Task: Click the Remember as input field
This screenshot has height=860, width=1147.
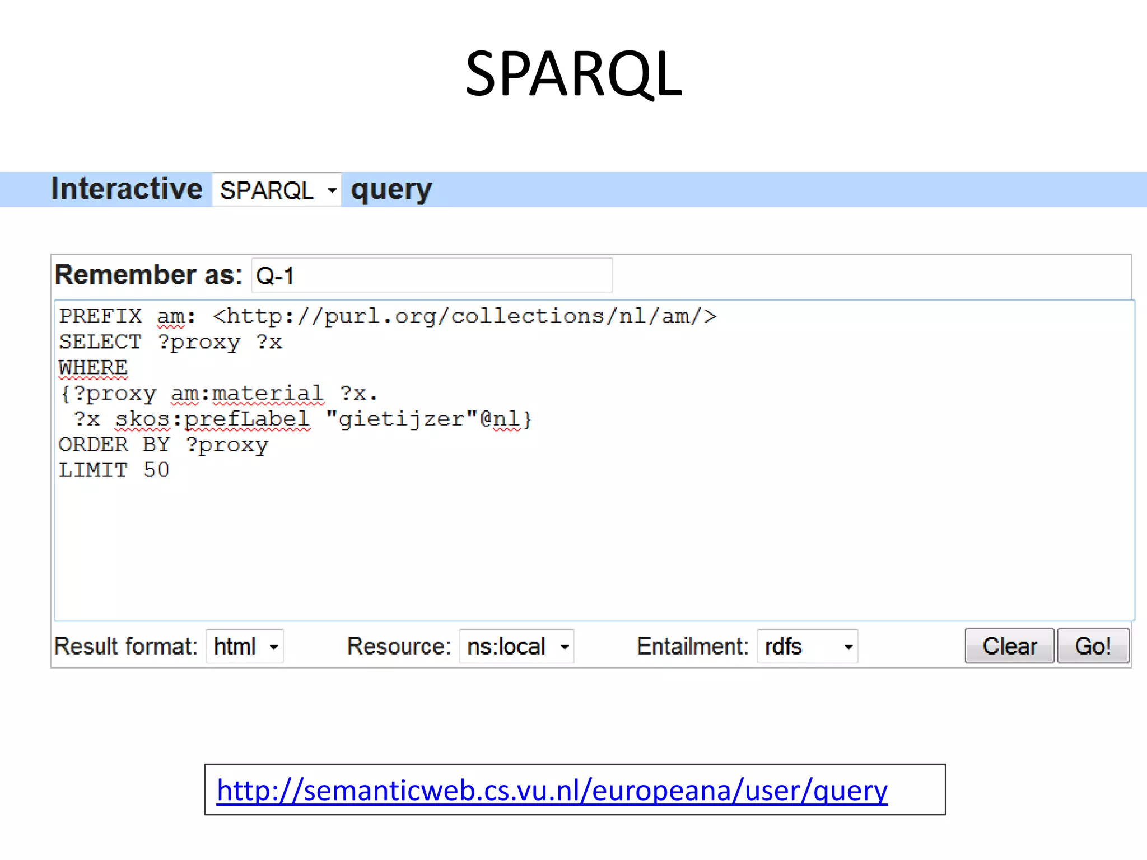Action: click(x=432, y=275)
